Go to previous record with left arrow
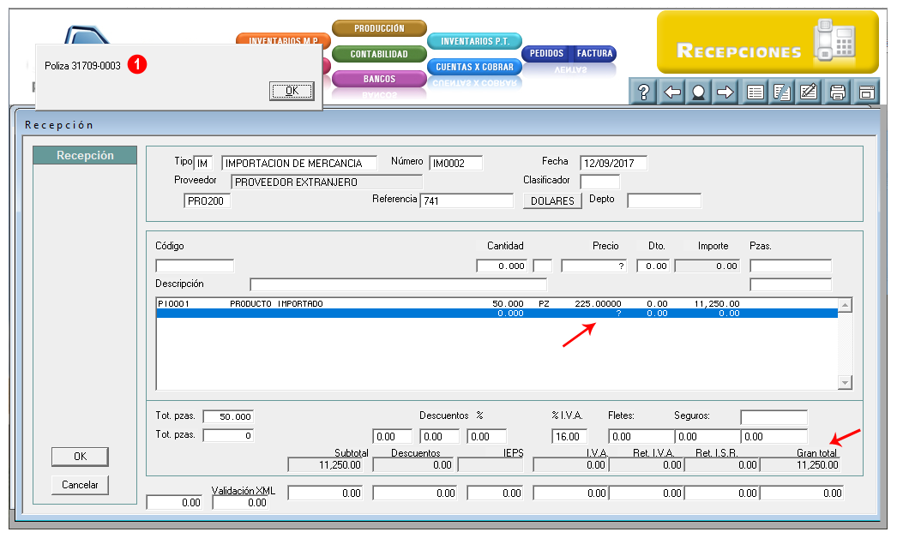Image resolution: width=897 pixels, height=538 pixels. coord(671,92)
